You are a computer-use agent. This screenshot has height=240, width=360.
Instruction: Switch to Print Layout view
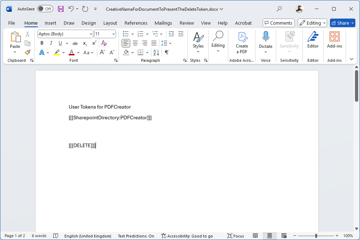(x=269, y=236)
